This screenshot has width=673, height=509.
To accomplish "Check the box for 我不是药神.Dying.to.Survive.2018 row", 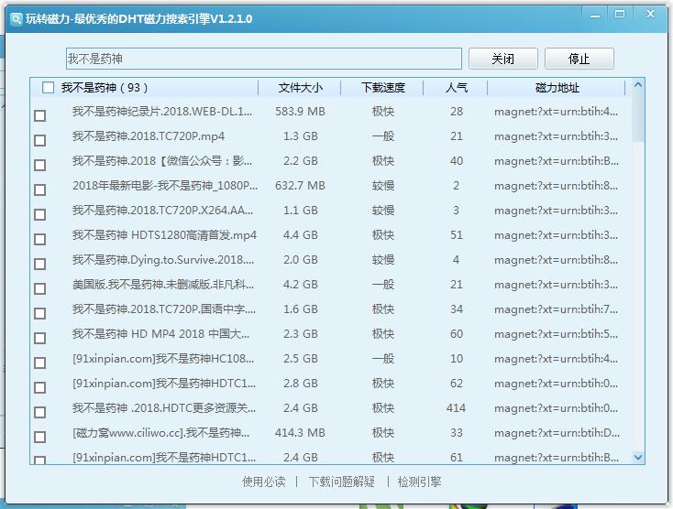I will pyautogui.click(x=40, y=264).
